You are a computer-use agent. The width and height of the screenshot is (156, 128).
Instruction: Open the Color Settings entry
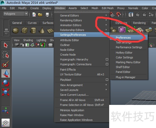tap(124, 57)
